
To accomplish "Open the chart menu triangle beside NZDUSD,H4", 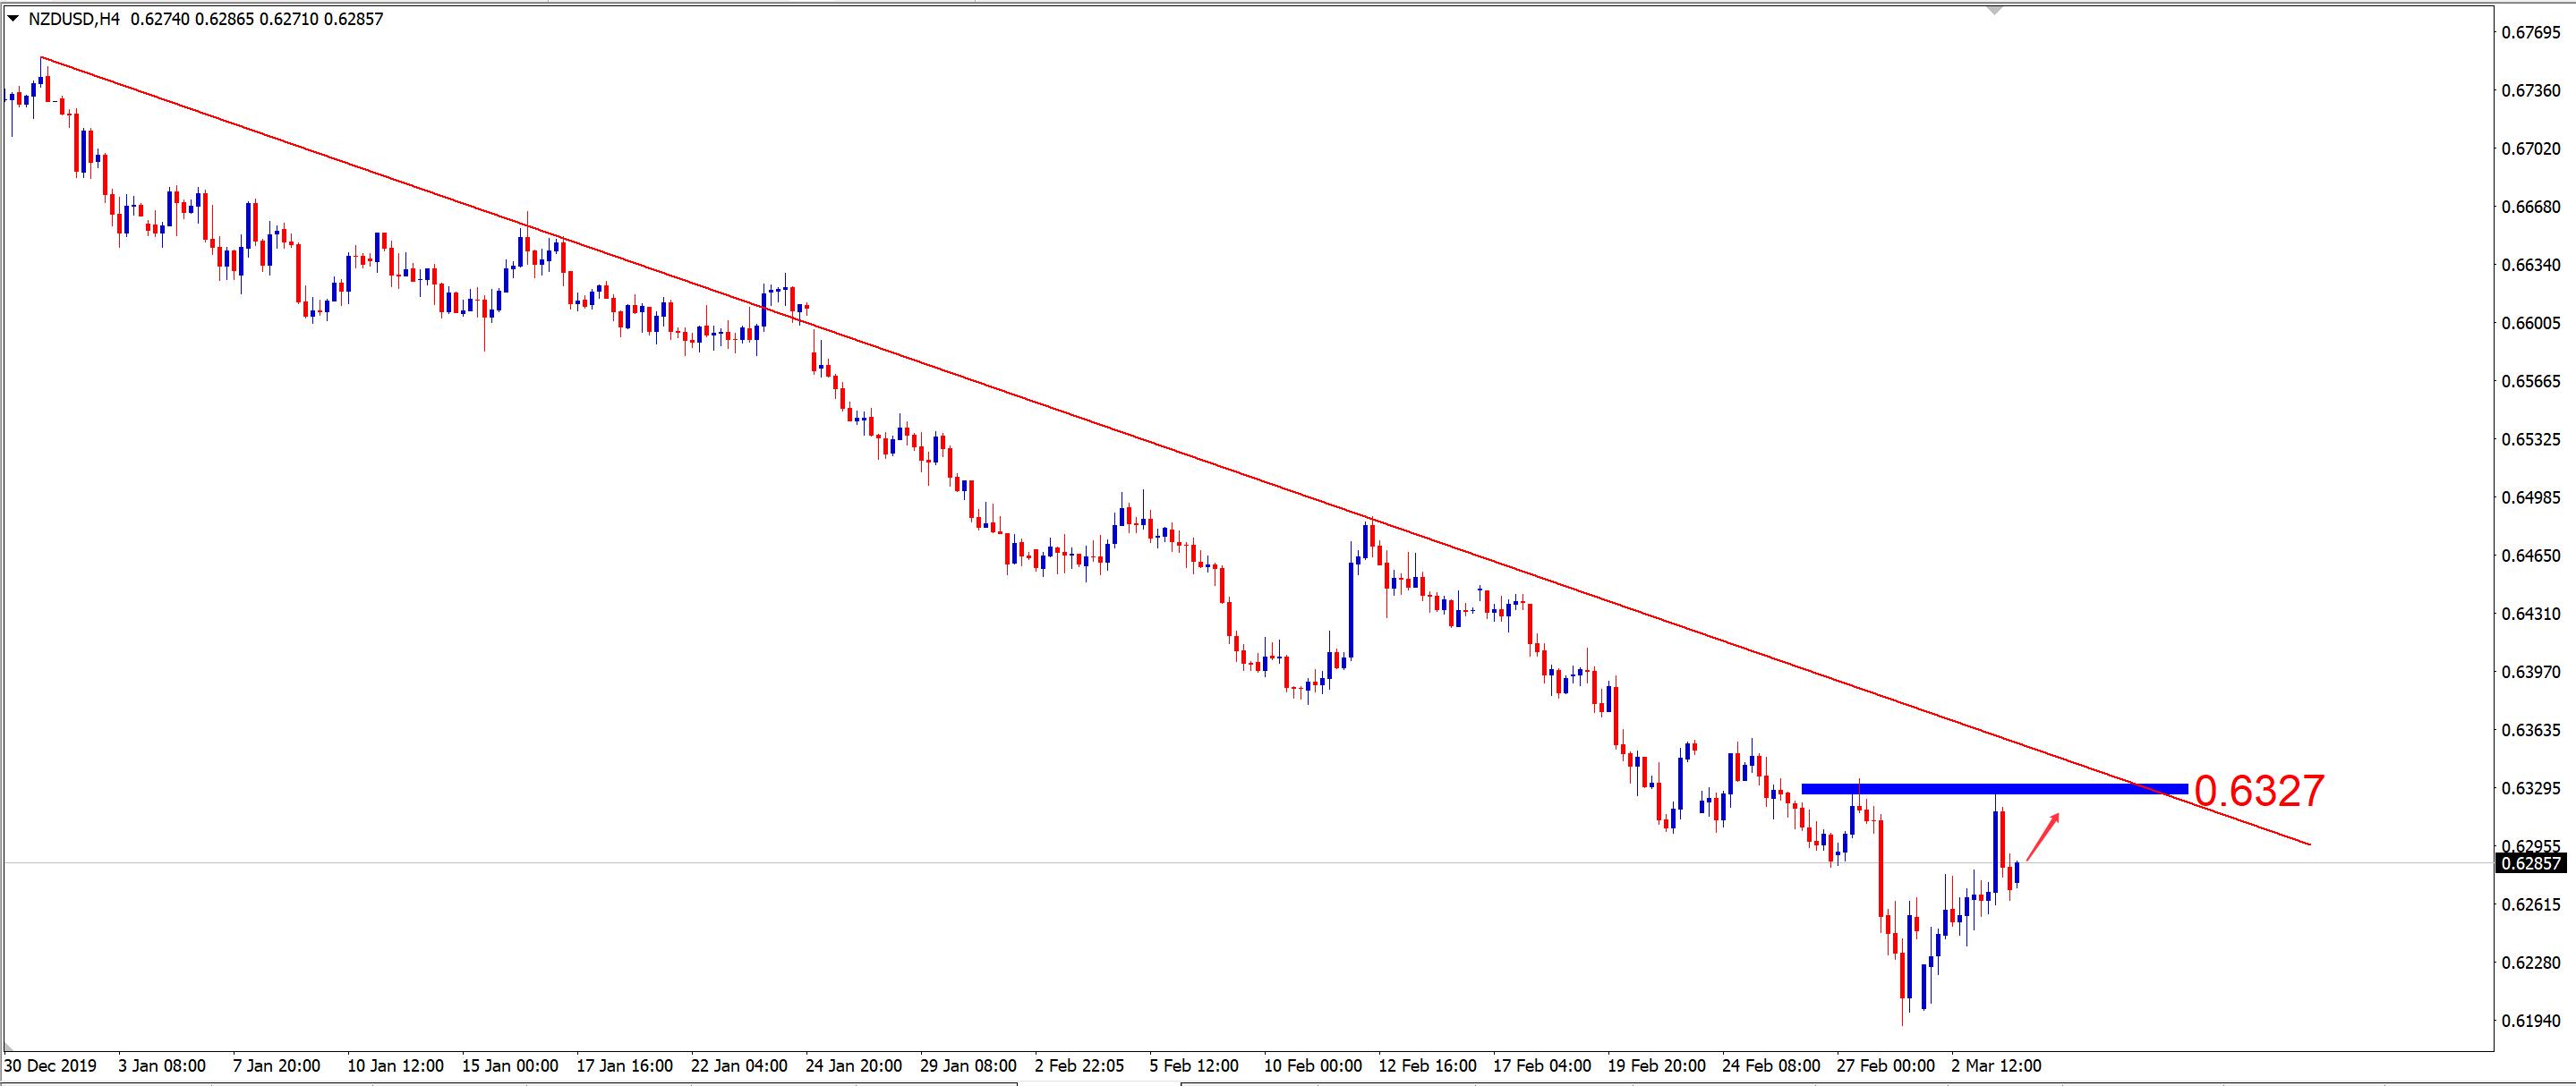I will [x=13, y=18].
